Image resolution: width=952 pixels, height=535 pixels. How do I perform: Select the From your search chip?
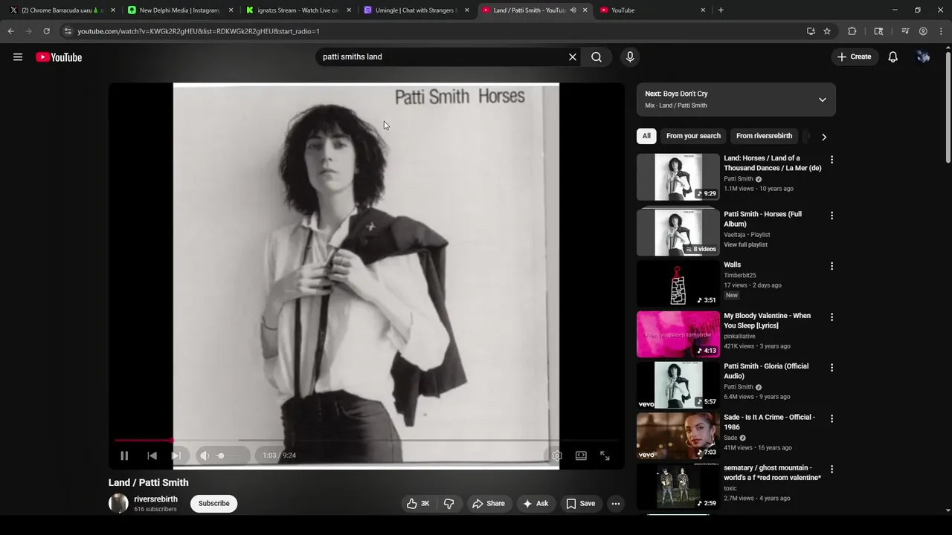tap(693, 136)
